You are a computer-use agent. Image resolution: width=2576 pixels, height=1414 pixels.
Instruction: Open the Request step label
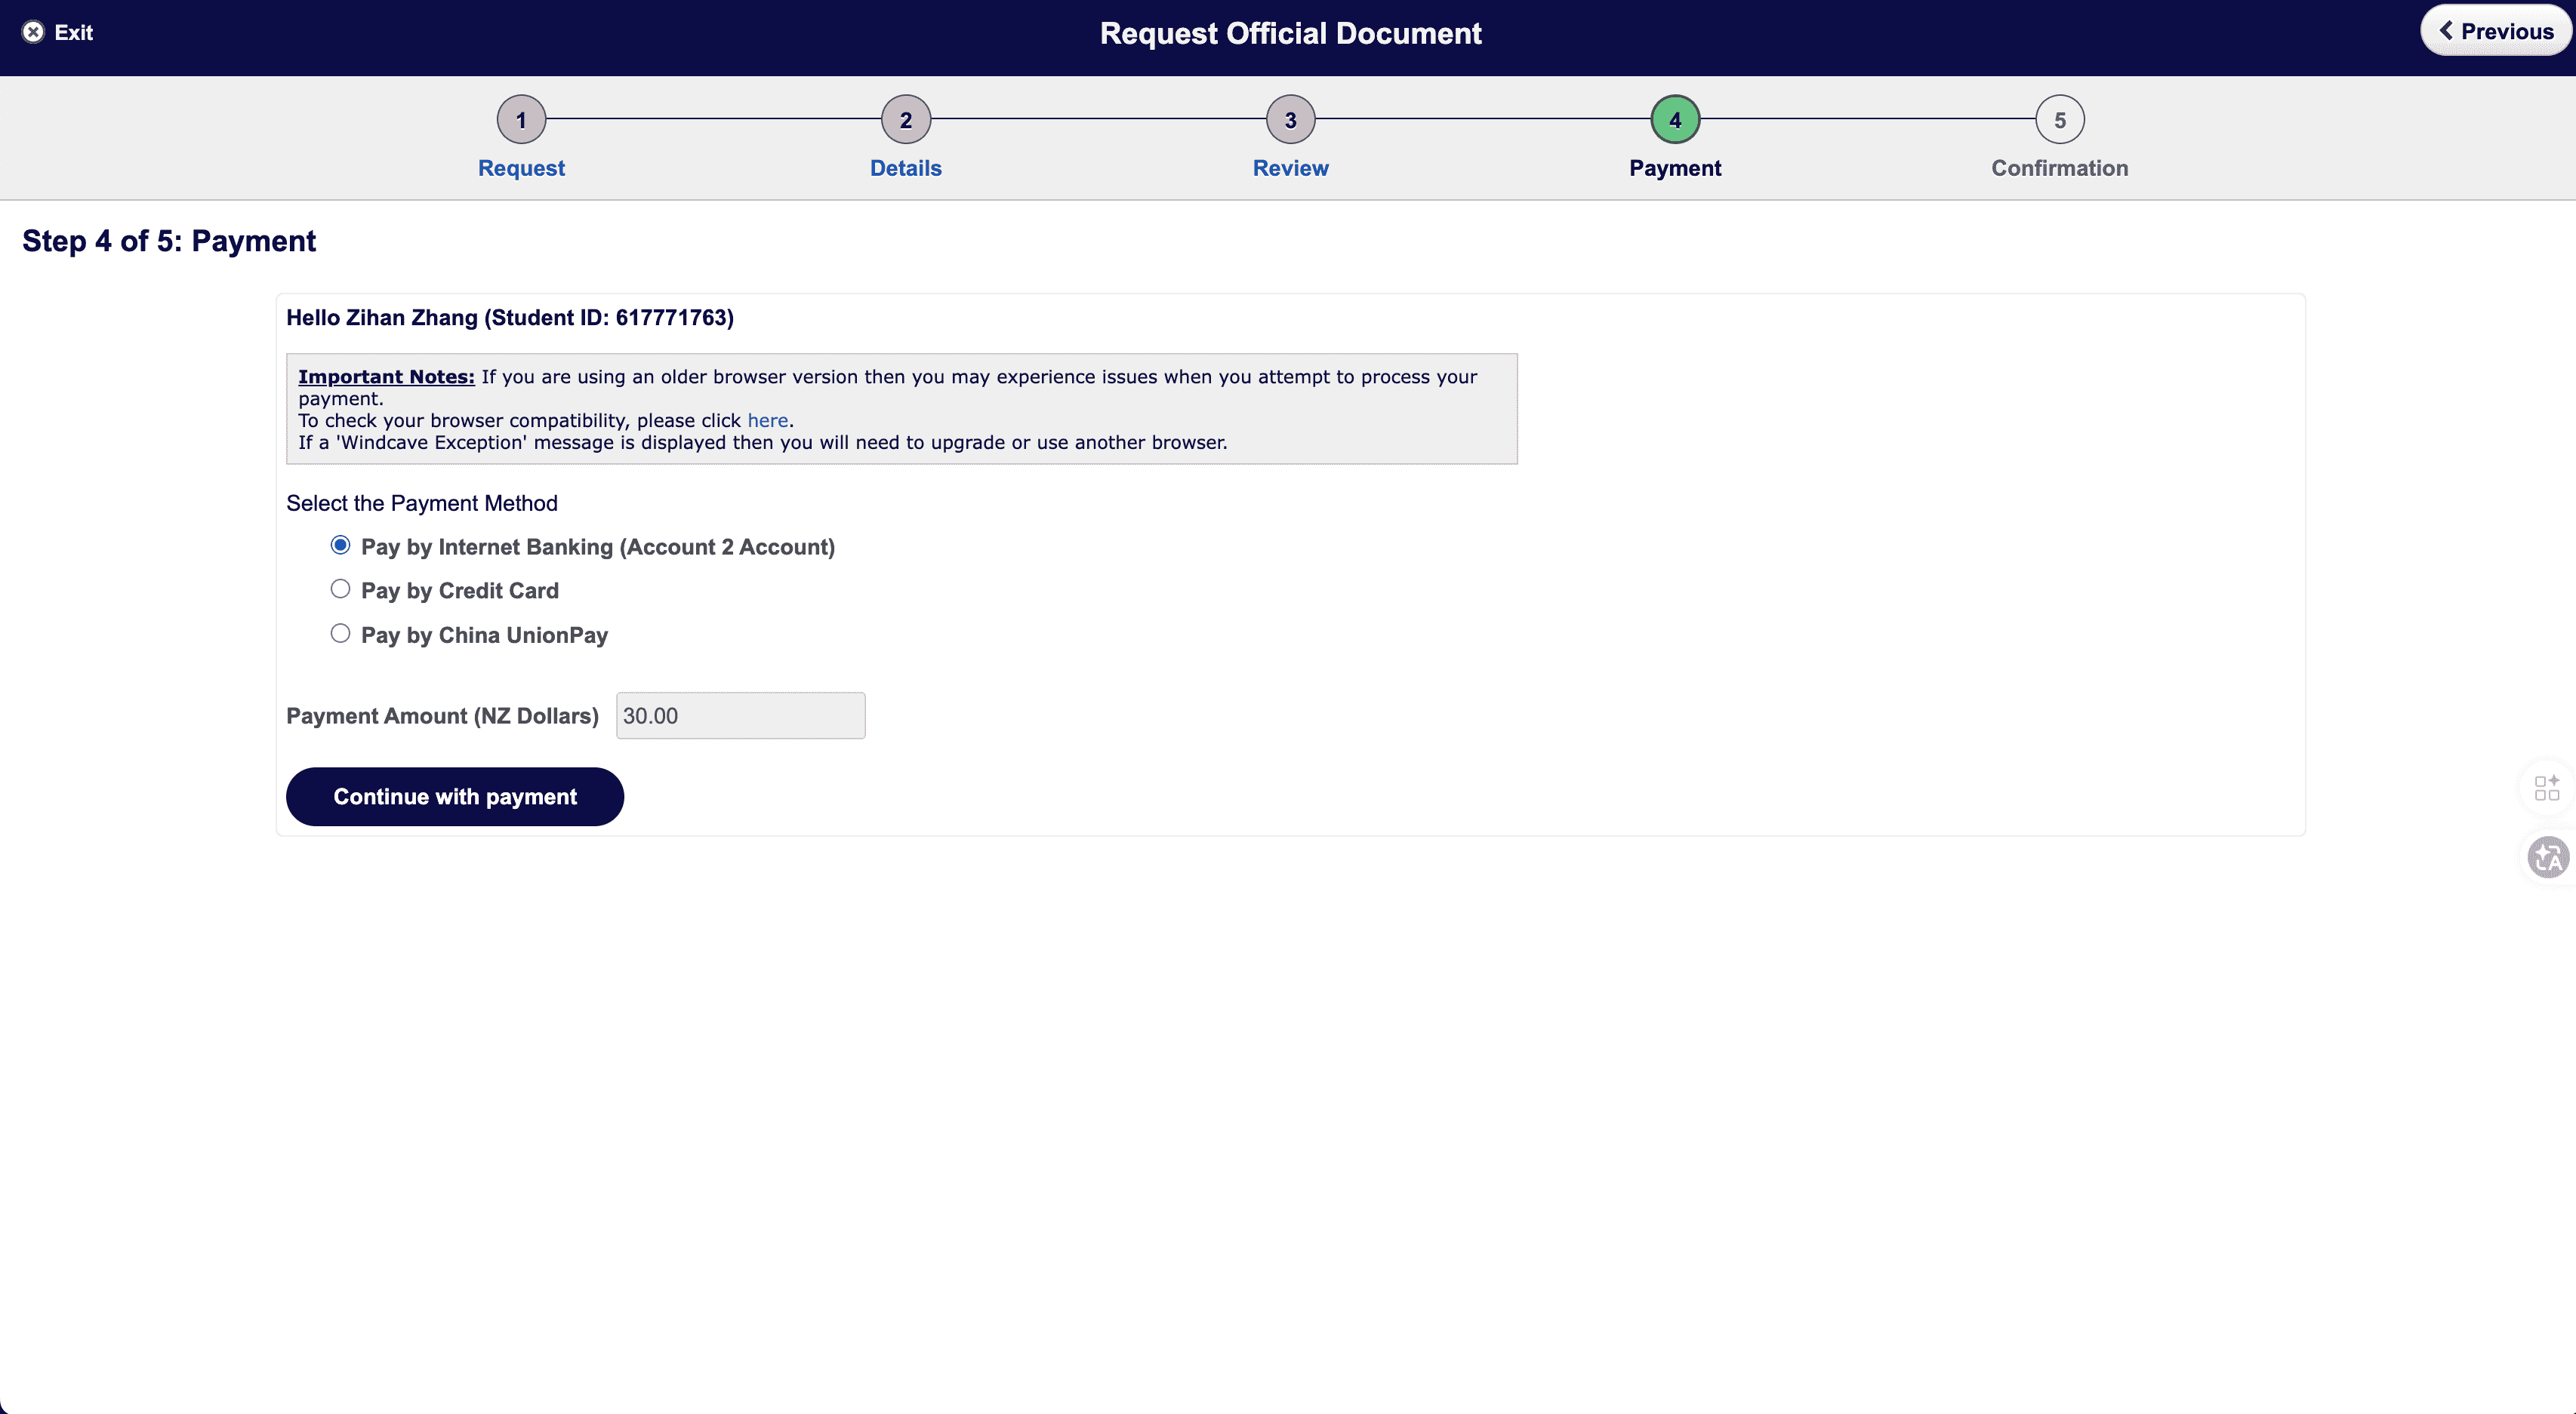point(520,168)
